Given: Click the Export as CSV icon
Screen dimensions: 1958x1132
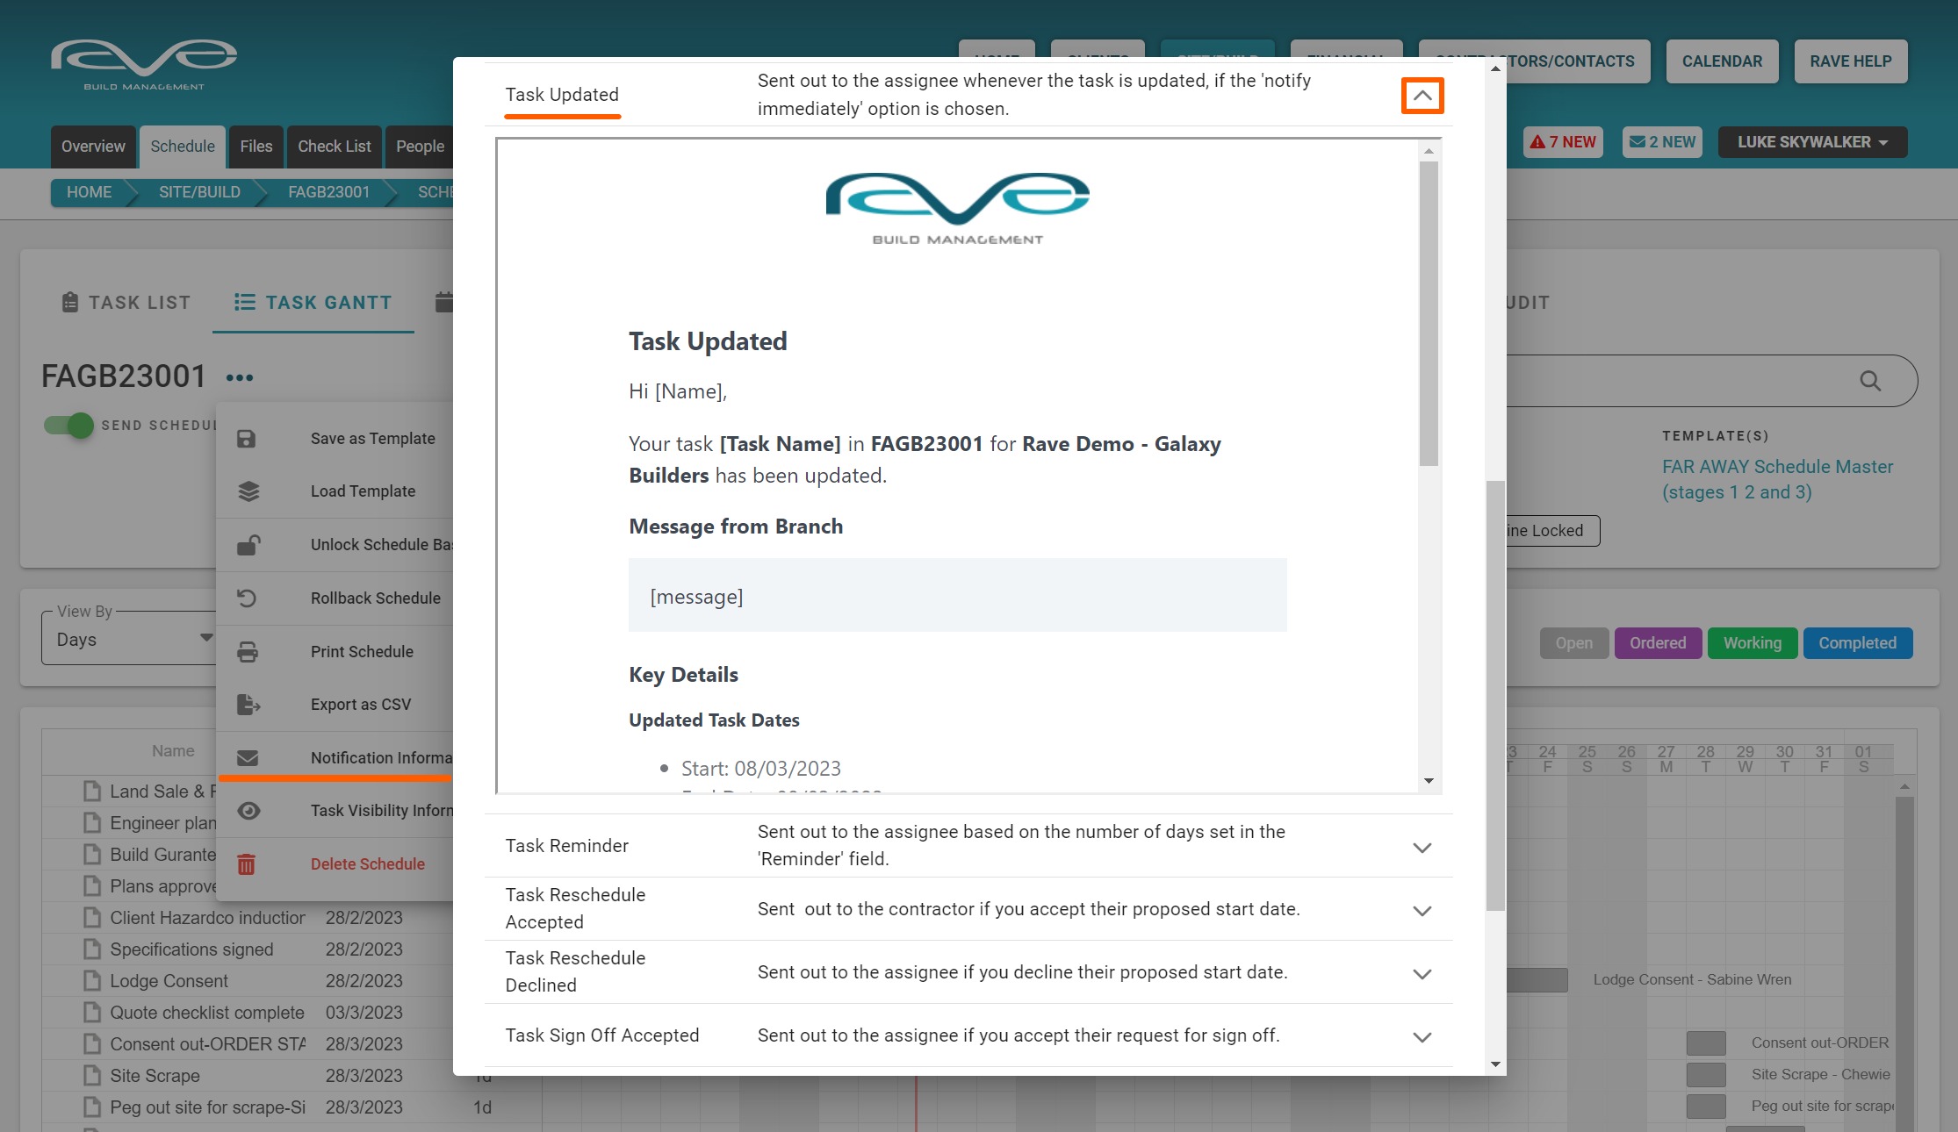Looking at the screenshot, I should (x=248, y=705).
